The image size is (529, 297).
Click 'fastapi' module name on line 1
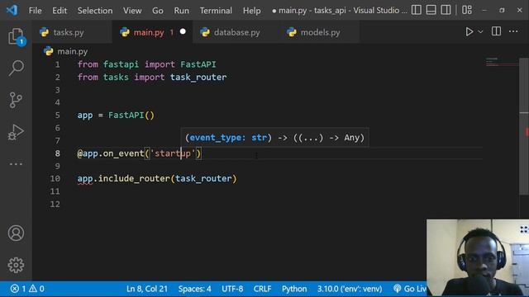tap(121, 64)
